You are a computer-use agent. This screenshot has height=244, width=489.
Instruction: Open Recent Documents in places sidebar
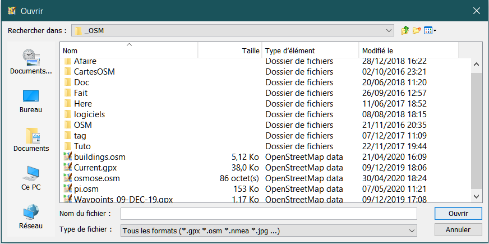(31, 62)
